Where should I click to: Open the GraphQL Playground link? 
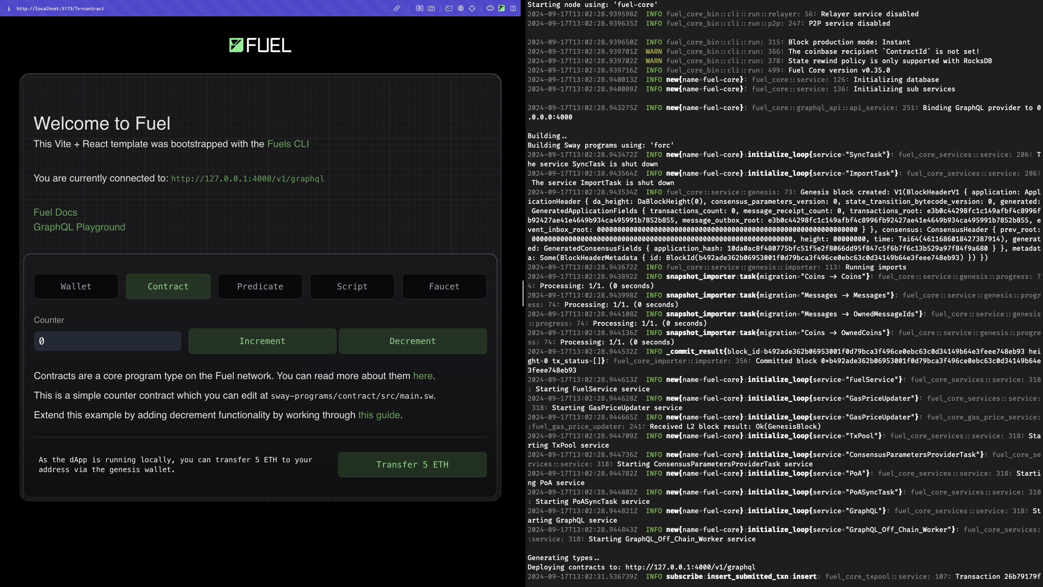[x=79, y=227]
